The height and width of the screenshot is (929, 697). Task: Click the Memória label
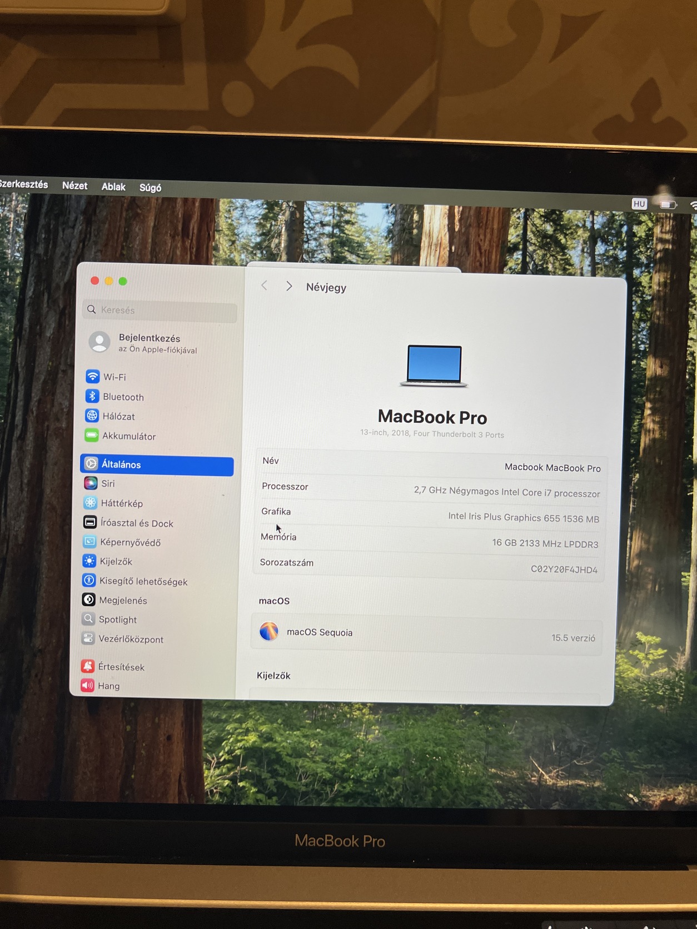click(x=278, y=537)
